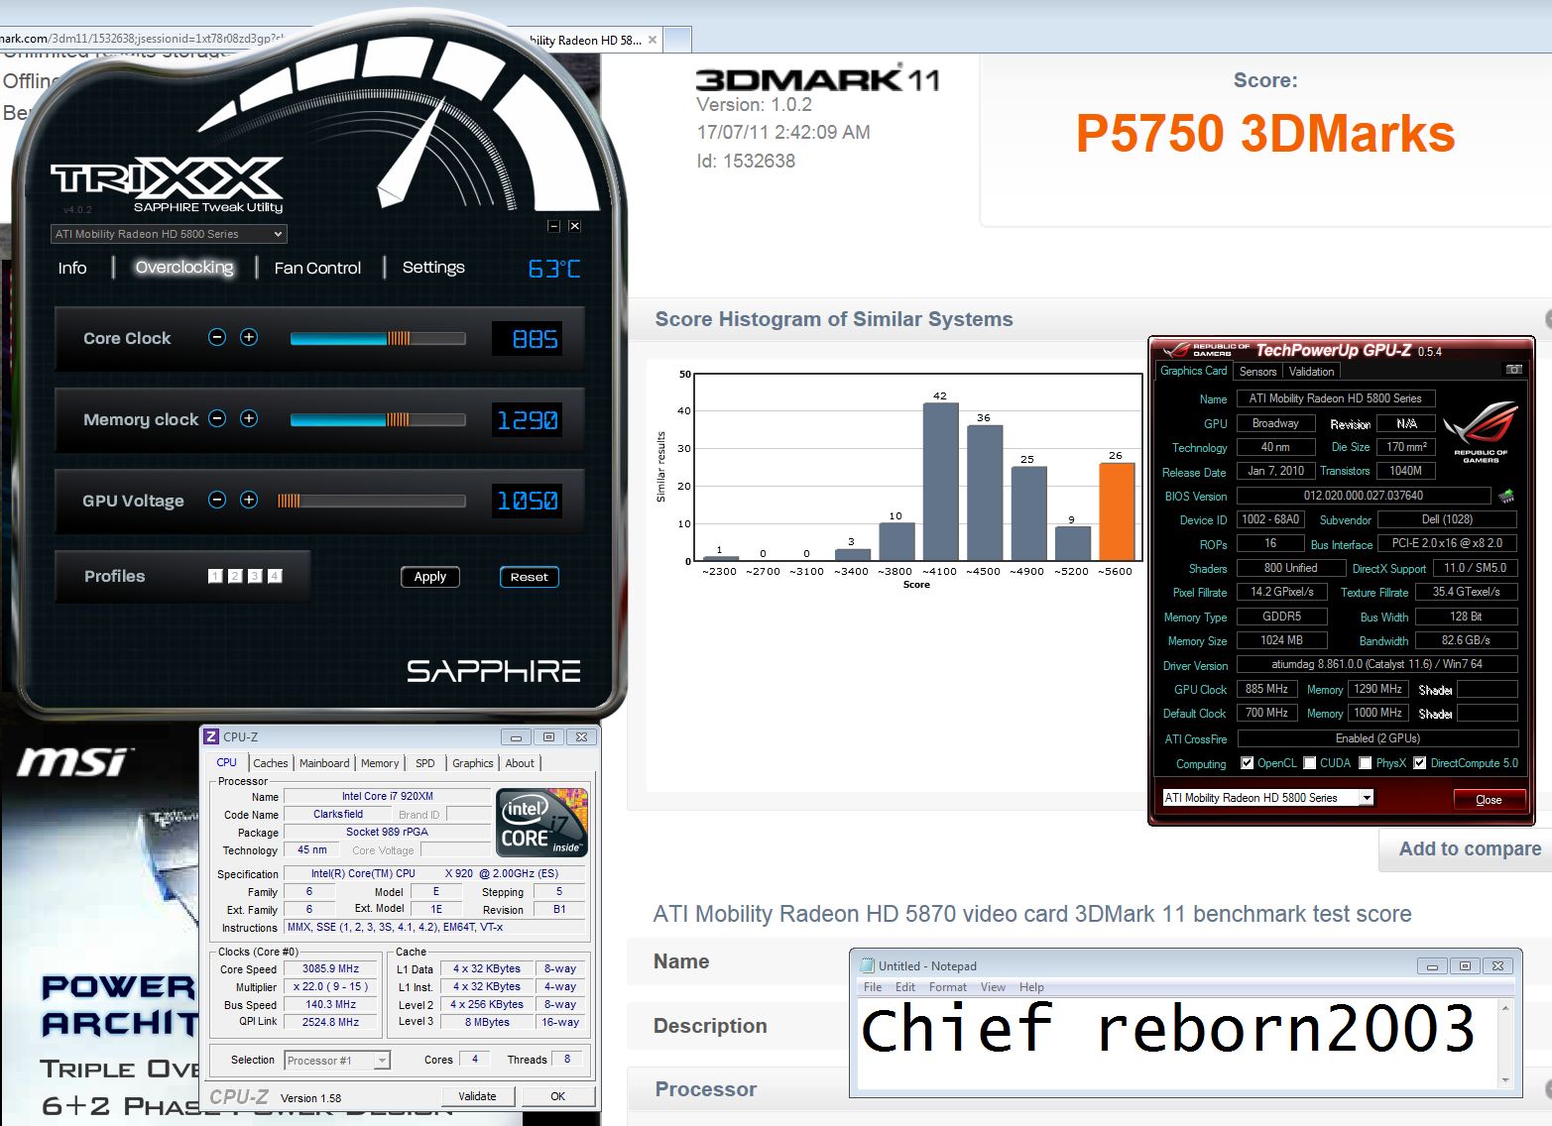The height and width of the screenshot is (1126, 1552).
Task: Click the Notepad vertical scrollbar
Action: point(1505,1044)
